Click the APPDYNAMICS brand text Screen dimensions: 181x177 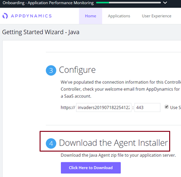(31, 16)
